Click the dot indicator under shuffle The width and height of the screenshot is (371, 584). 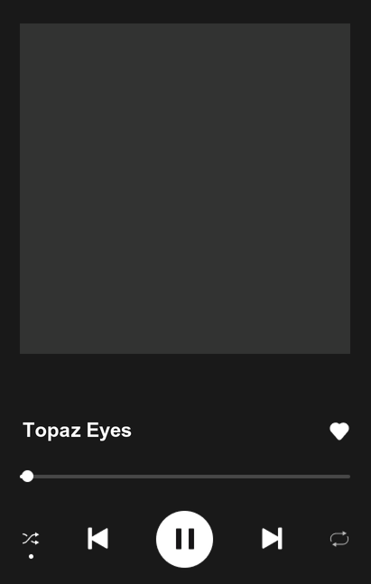pos(31,556)
